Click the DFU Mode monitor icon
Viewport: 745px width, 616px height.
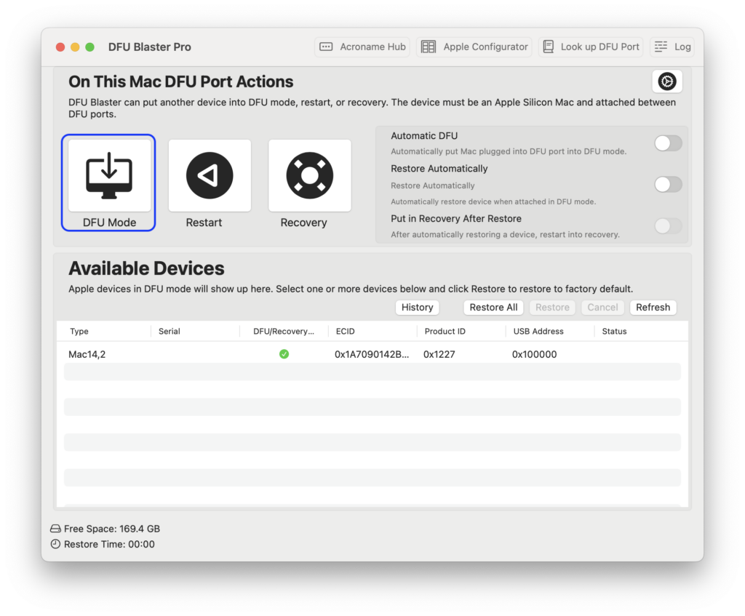[x=109, y=175]
